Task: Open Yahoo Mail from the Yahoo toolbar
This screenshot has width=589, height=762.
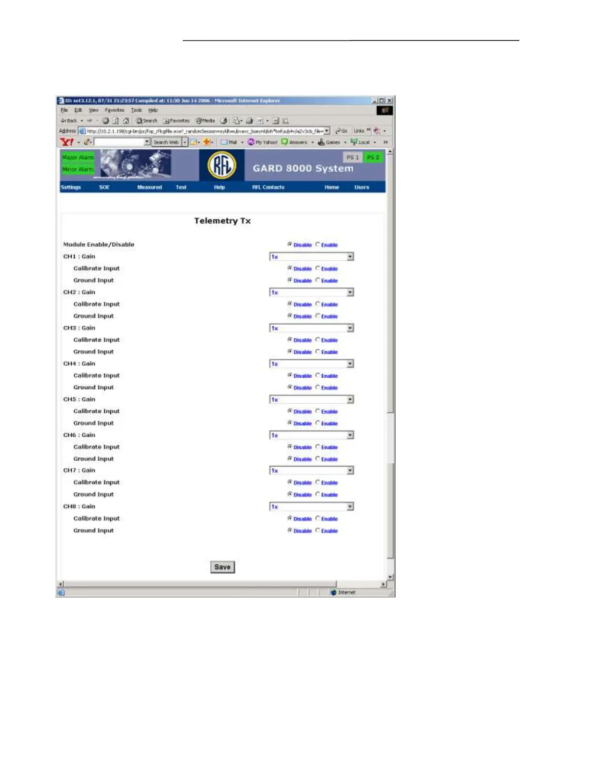Action: click(229, 142)
